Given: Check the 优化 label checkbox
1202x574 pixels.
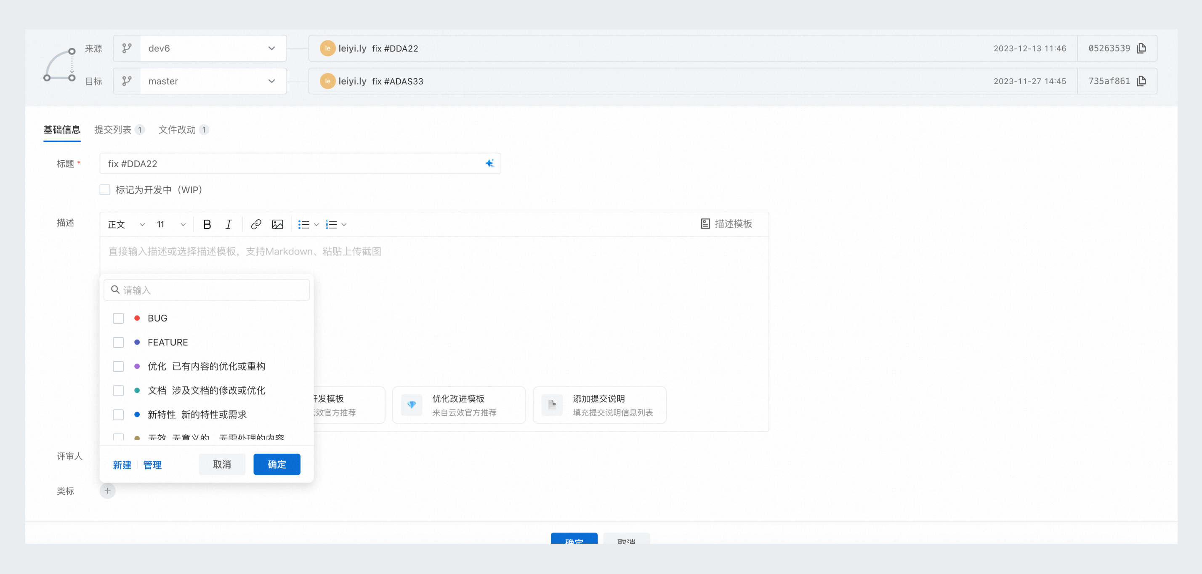Looking at the screenshot, I should pyautogui.click(x=119, y=367).
